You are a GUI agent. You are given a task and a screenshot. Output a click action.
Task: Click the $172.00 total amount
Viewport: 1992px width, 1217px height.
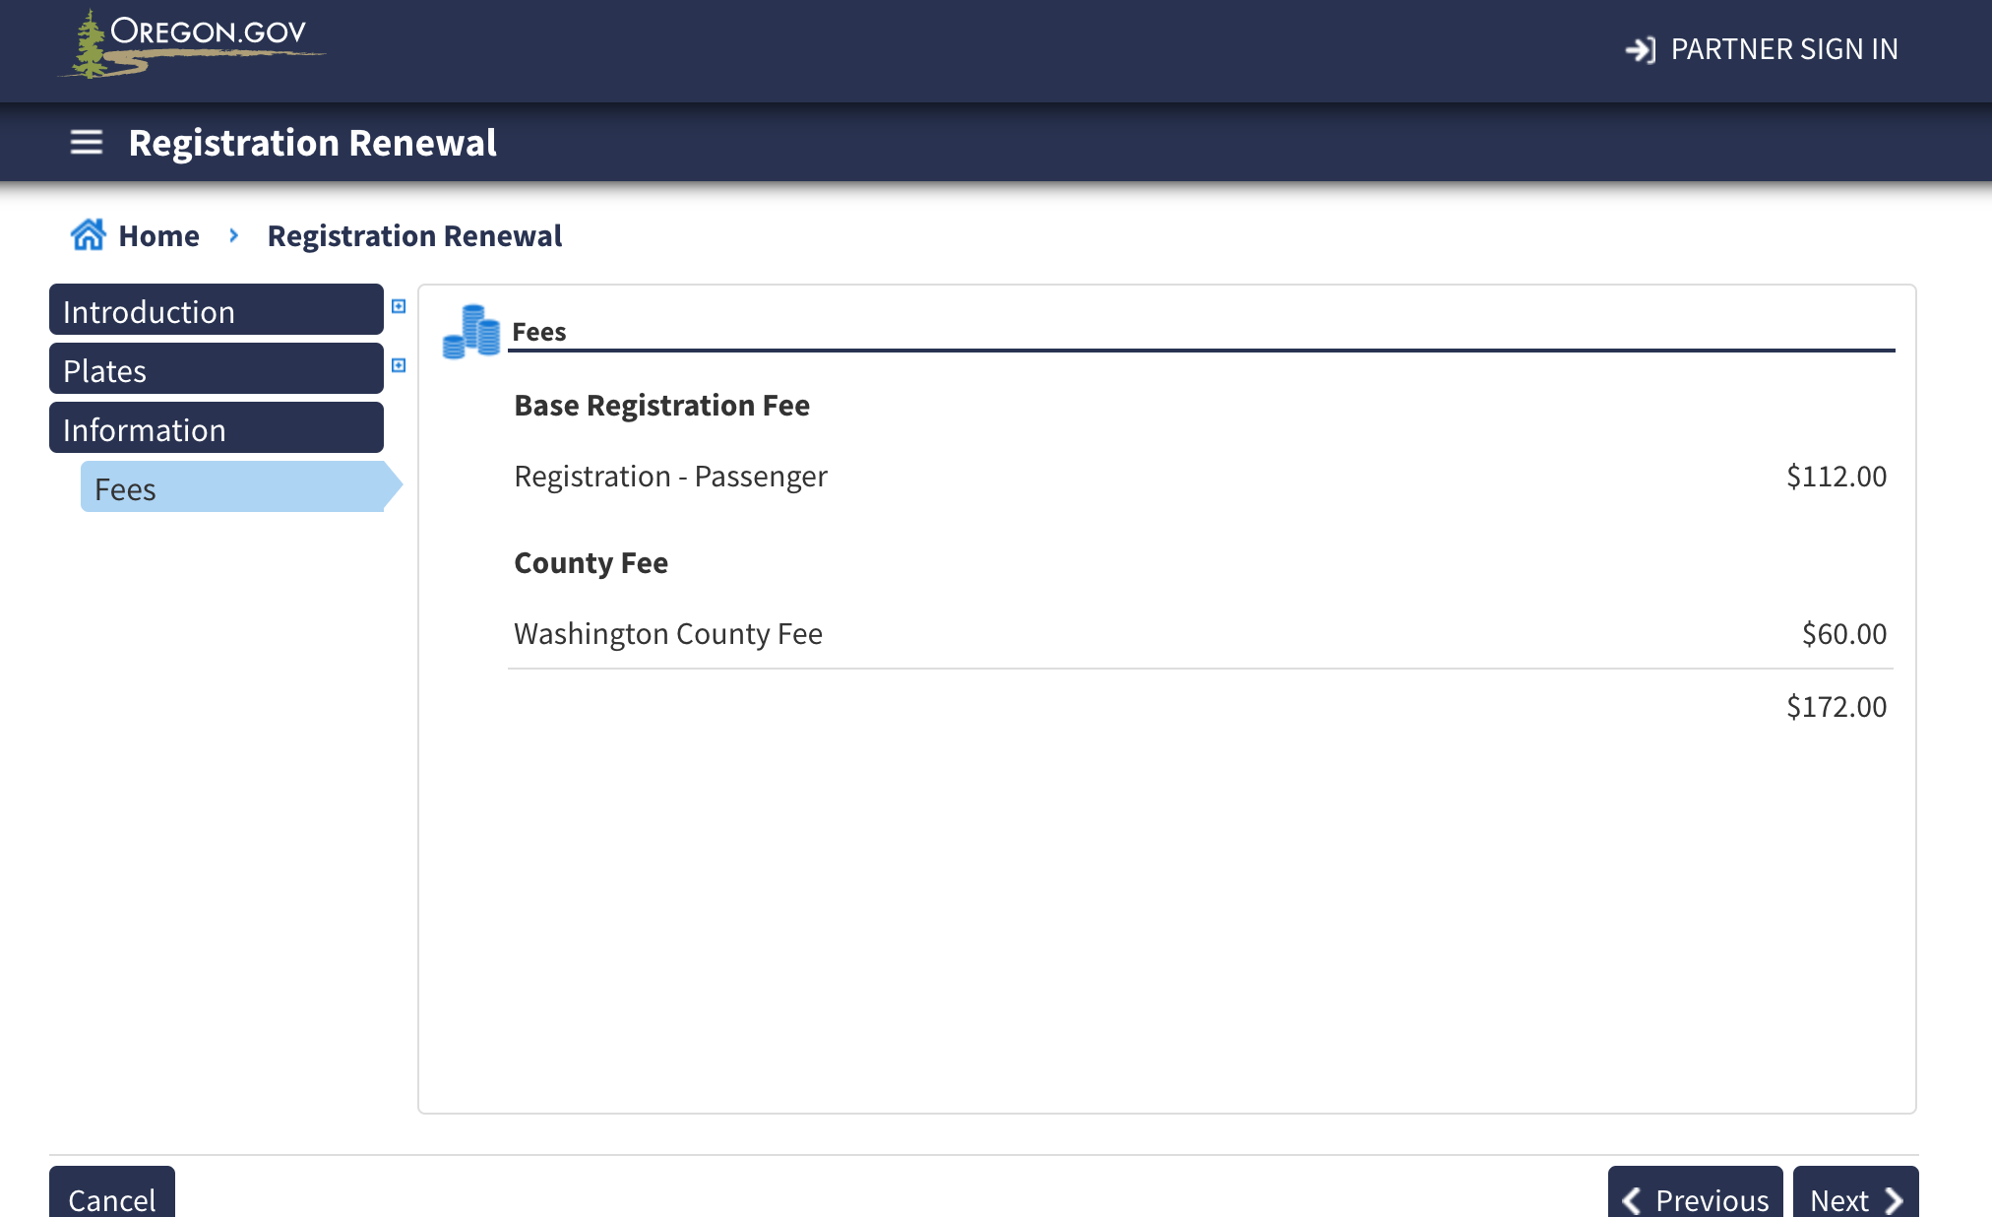tap(1836, 707)
